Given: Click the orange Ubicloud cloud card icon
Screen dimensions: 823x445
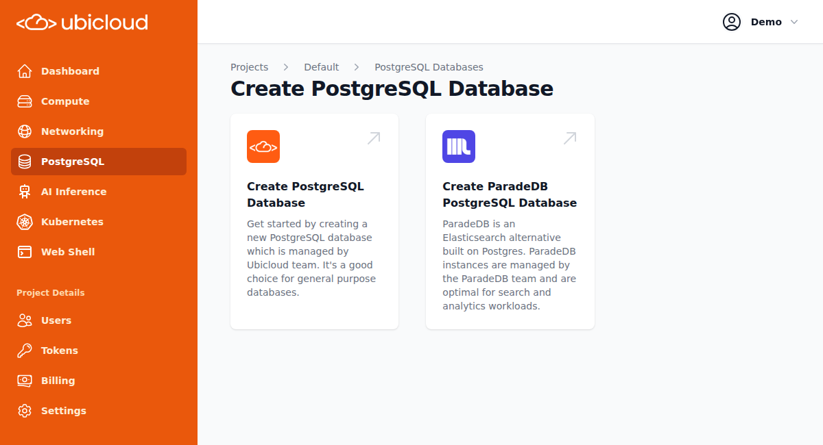Looking at the screenshot, I should click(263, 147).
